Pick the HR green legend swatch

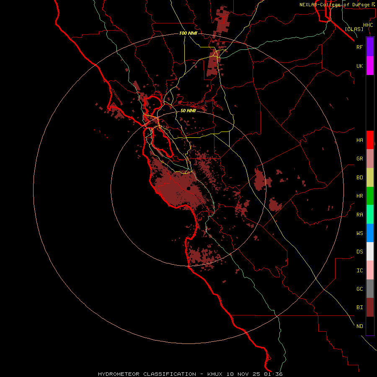370,196
